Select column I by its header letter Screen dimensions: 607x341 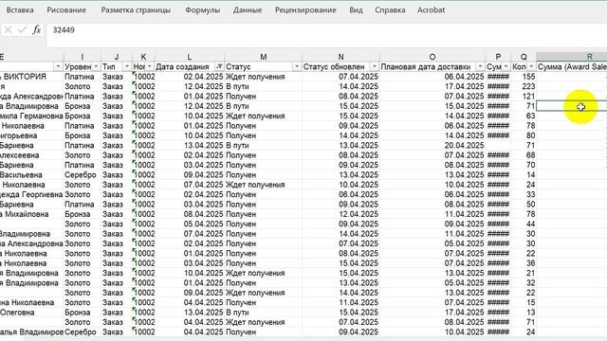[83, 57]
